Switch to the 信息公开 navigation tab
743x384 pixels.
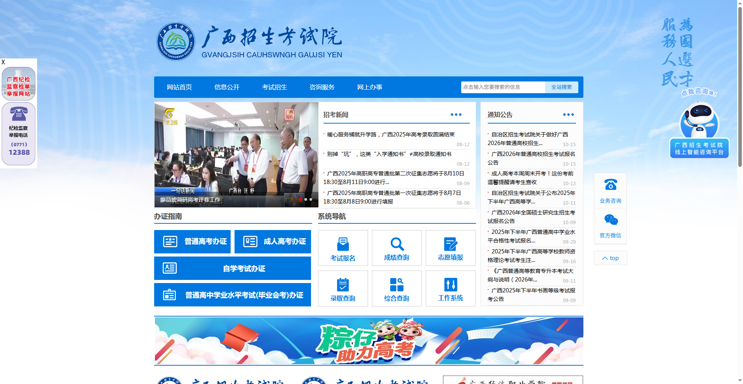point(227,87)
